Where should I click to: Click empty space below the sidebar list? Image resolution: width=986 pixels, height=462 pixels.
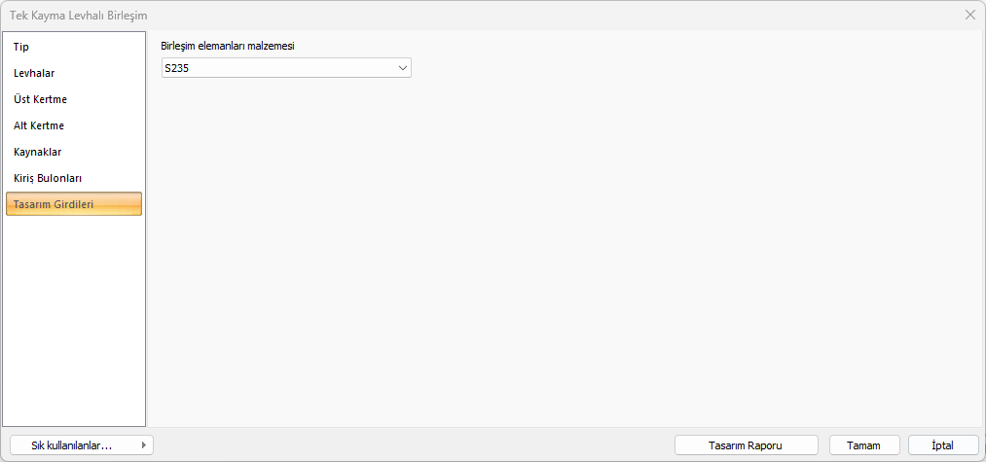[74, 321]
